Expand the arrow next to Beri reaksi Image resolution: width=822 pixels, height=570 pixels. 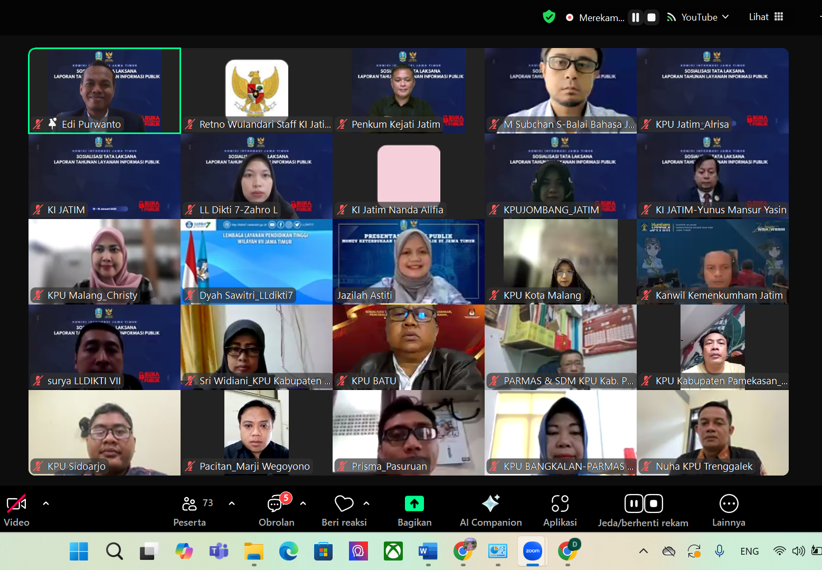tap(366, 503)
